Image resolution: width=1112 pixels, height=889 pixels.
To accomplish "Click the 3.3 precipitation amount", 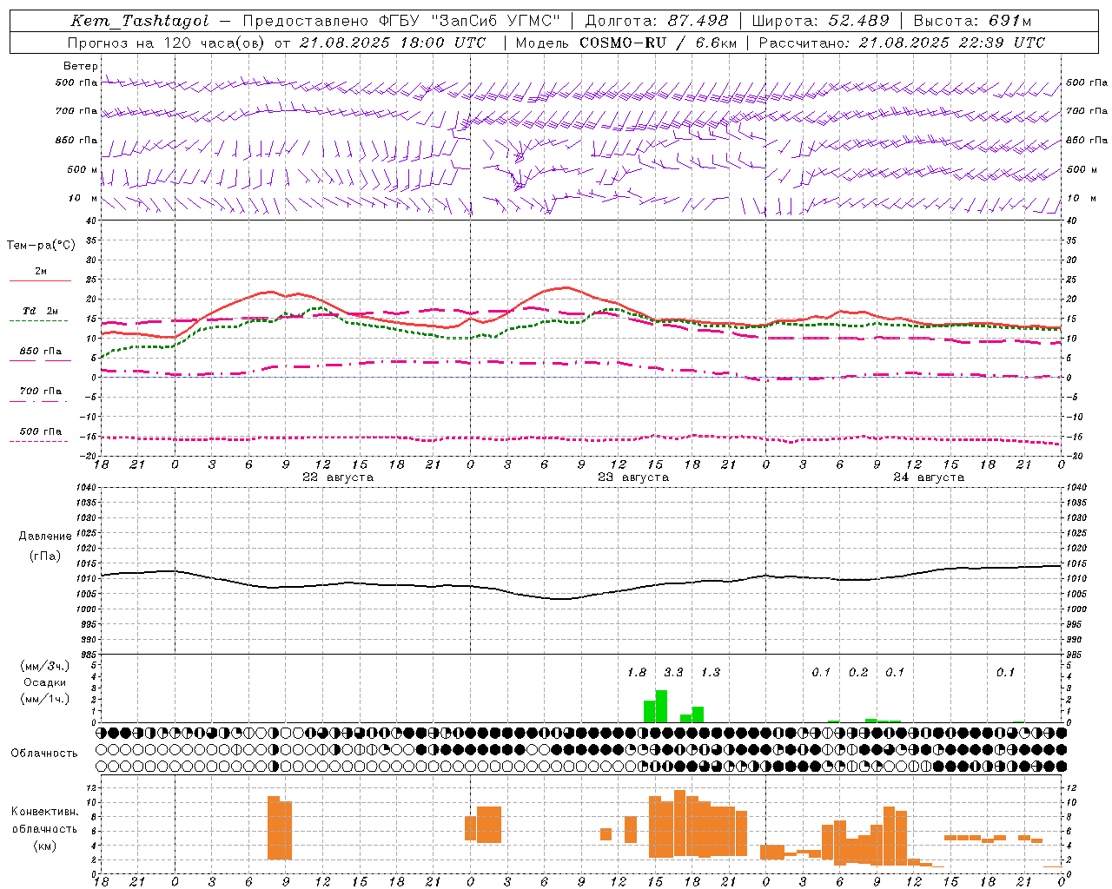I will [673, 672].
